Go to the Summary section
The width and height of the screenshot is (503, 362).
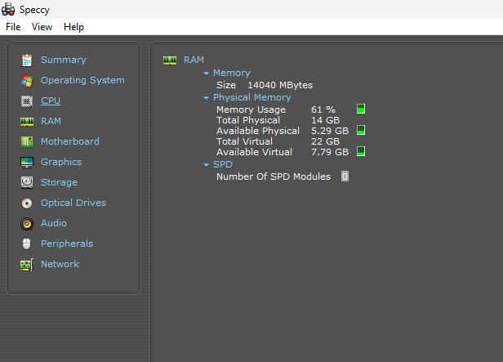(x=64, y=60)
